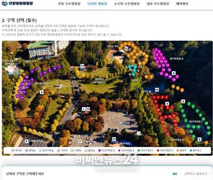Click the water tap icon near Deck A
The width and height of the screenshot is (213, 180).
point(42,92)
